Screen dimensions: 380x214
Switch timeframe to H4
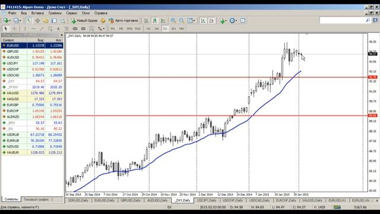click(x=157, y=29)
